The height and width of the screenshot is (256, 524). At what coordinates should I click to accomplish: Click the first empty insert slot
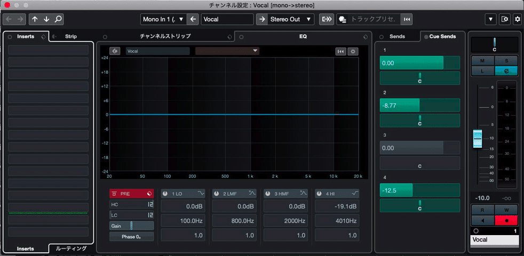pos(49,50)
